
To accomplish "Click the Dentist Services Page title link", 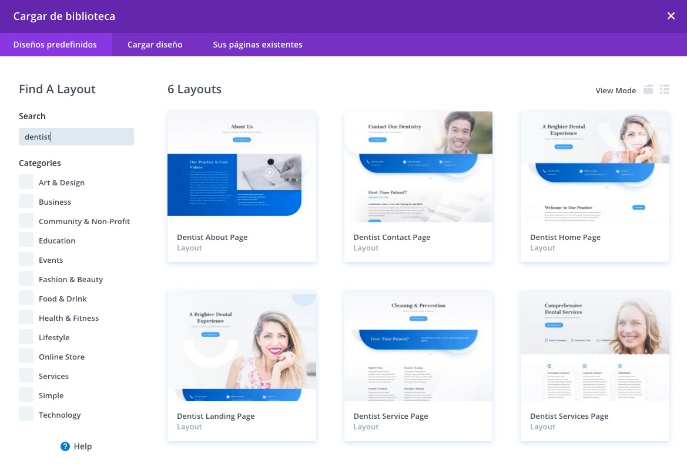I will 569,416.
